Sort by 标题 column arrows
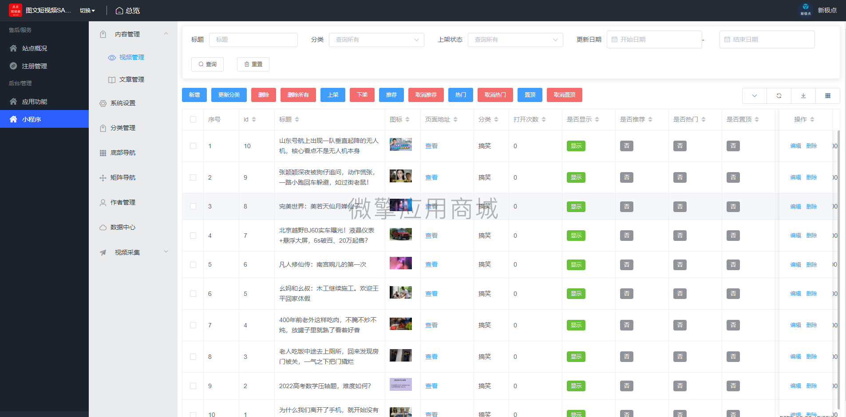 click(x=297, y=119)
